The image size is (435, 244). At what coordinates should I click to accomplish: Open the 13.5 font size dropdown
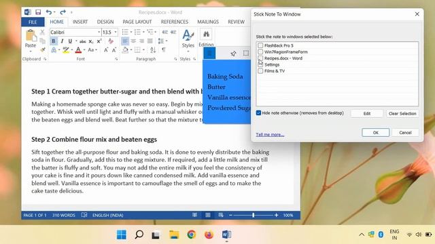[116, 32]
